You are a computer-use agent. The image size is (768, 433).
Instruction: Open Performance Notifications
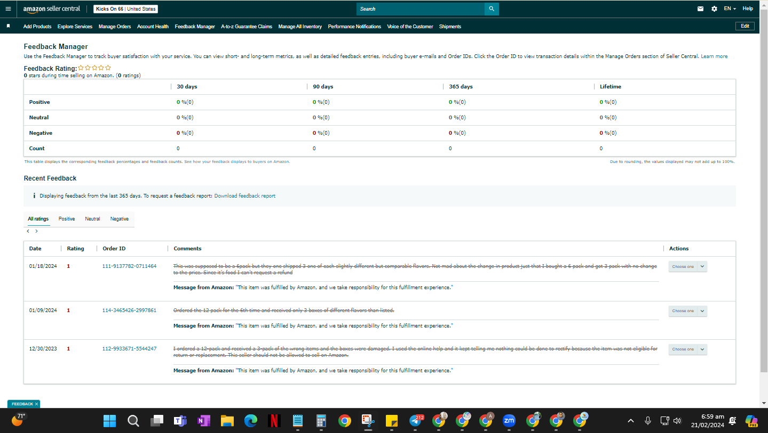tap(354, 27)
